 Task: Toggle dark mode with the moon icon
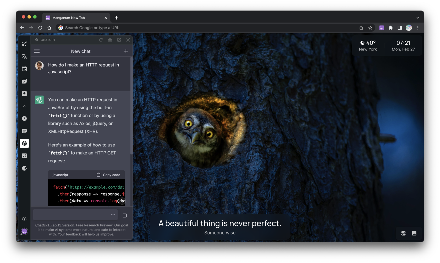coord(24,168)
